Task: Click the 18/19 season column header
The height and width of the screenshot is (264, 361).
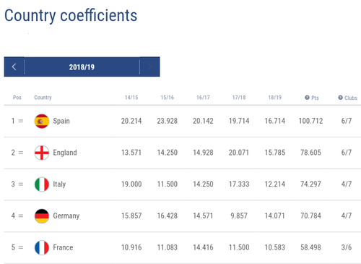Action: 275,98
